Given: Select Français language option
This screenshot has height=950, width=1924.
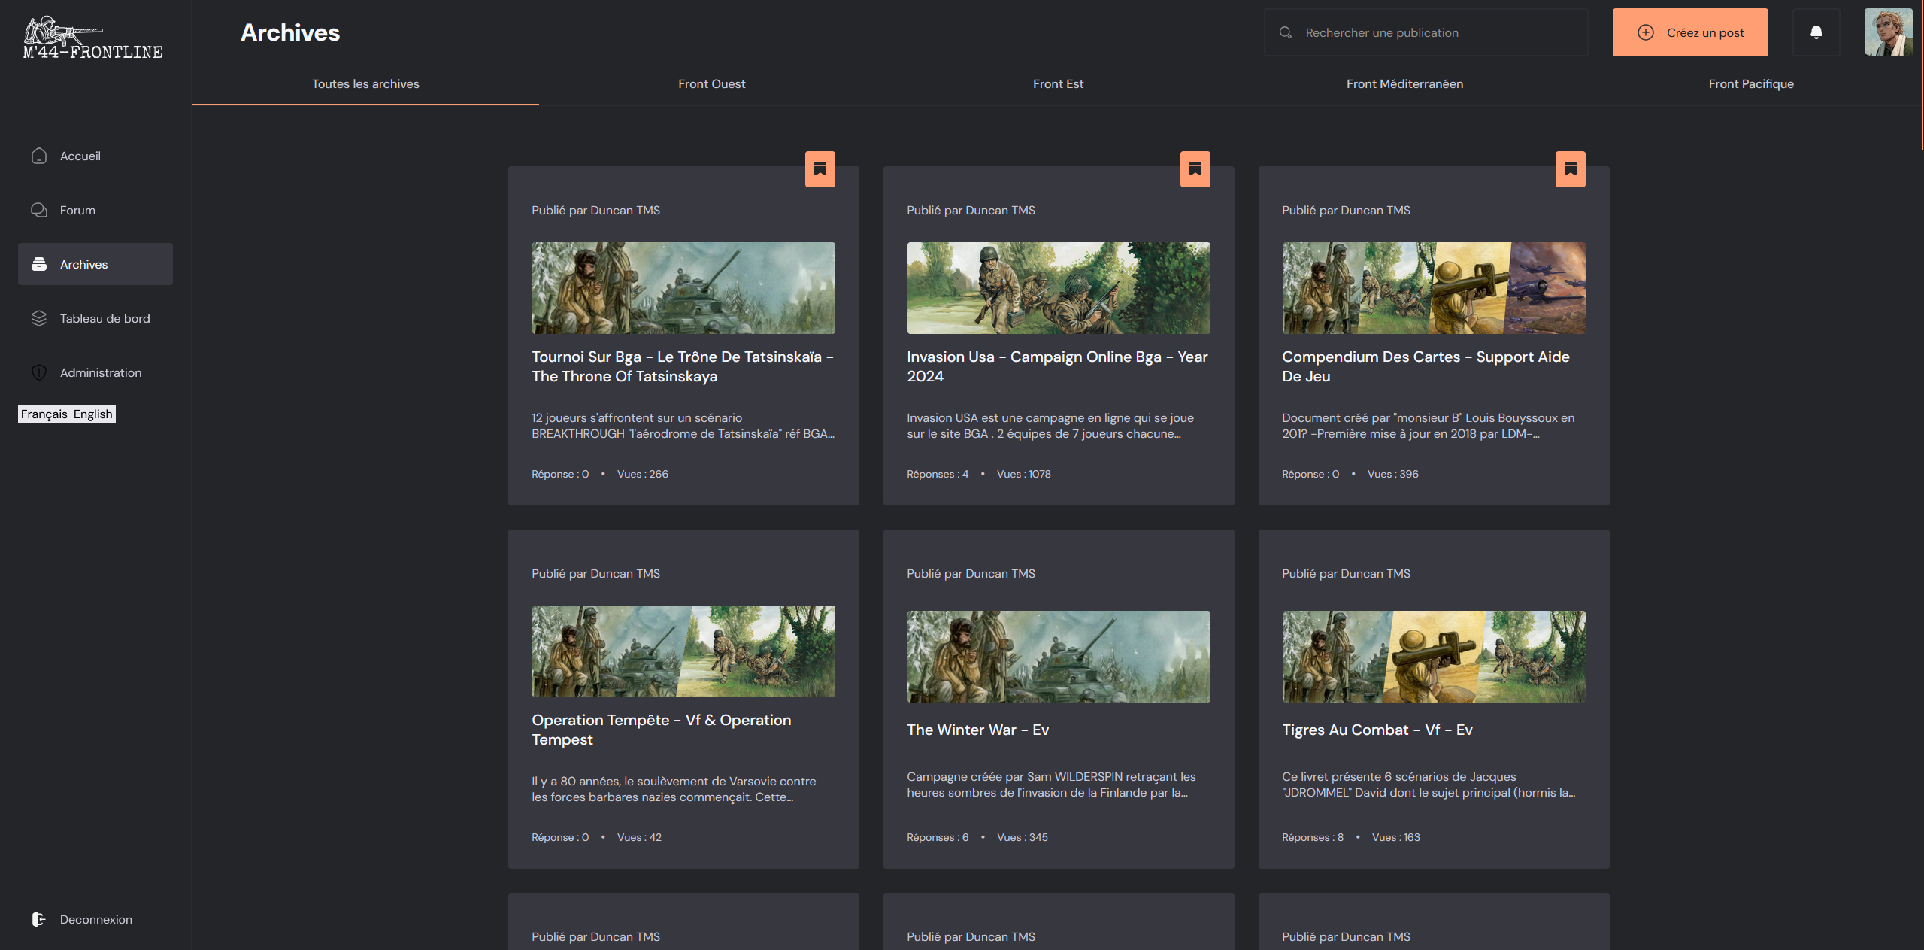Looking at the screenshot, I should pos(44,414).
